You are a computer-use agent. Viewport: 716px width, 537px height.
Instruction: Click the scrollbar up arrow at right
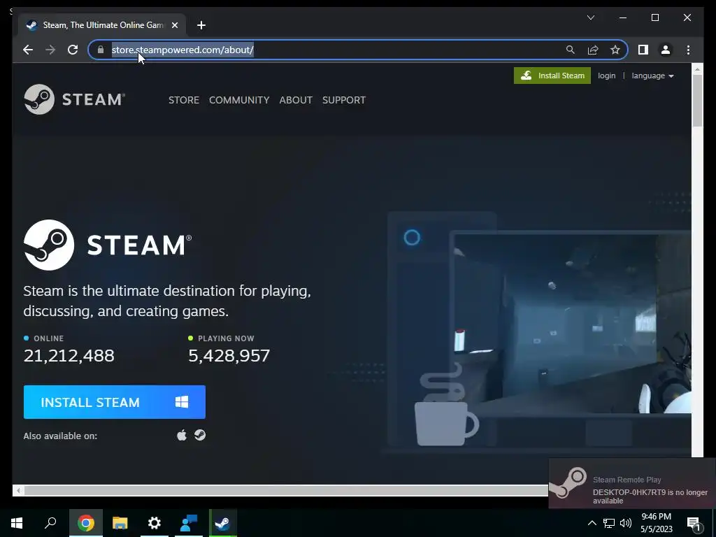click(x=697, y=69)
